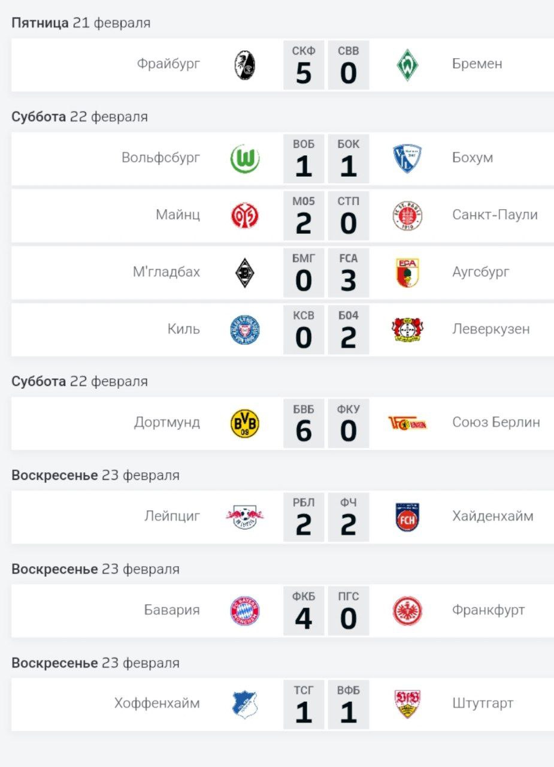Open the Бавария team name link
This screenshot has width=554, height=767.
pyautogui.click(x=172, y=610)
